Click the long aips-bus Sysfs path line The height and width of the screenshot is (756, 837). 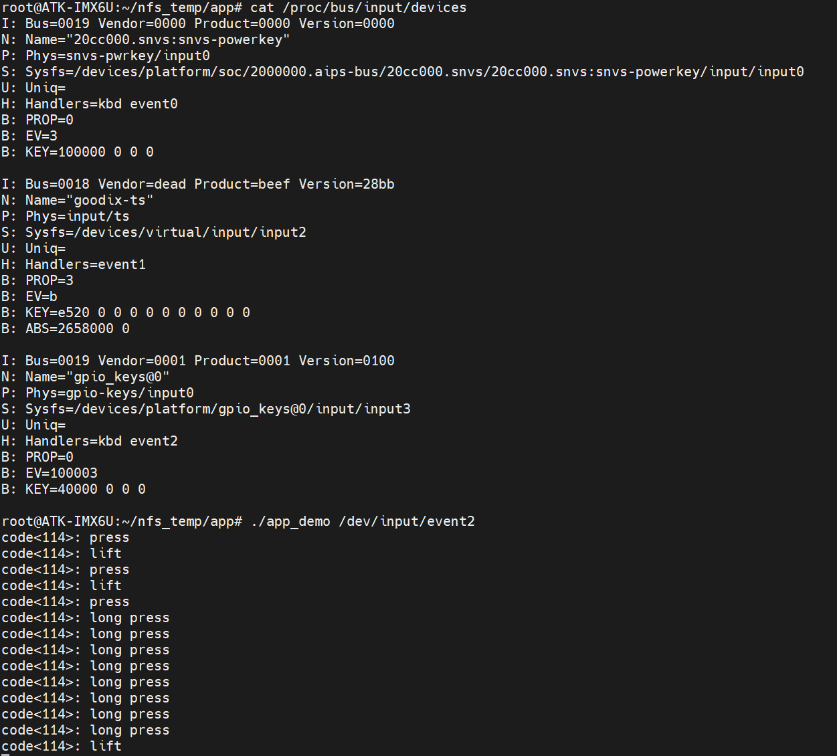tap(414, 72)
